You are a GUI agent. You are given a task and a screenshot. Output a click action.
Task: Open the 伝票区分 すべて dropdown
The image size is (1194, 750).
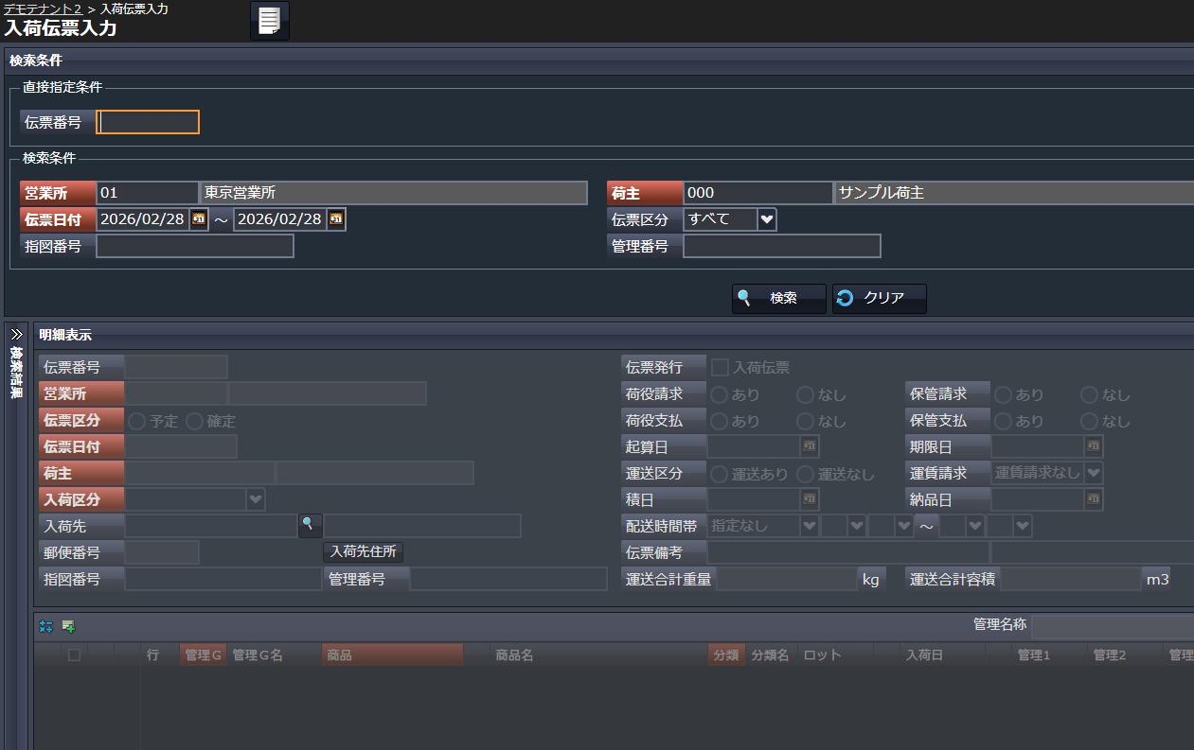point(767,219)
